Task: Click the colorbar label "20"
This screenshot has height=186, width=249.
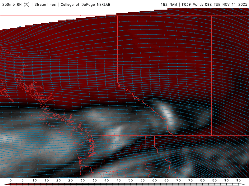Action: tap(59, 180)
